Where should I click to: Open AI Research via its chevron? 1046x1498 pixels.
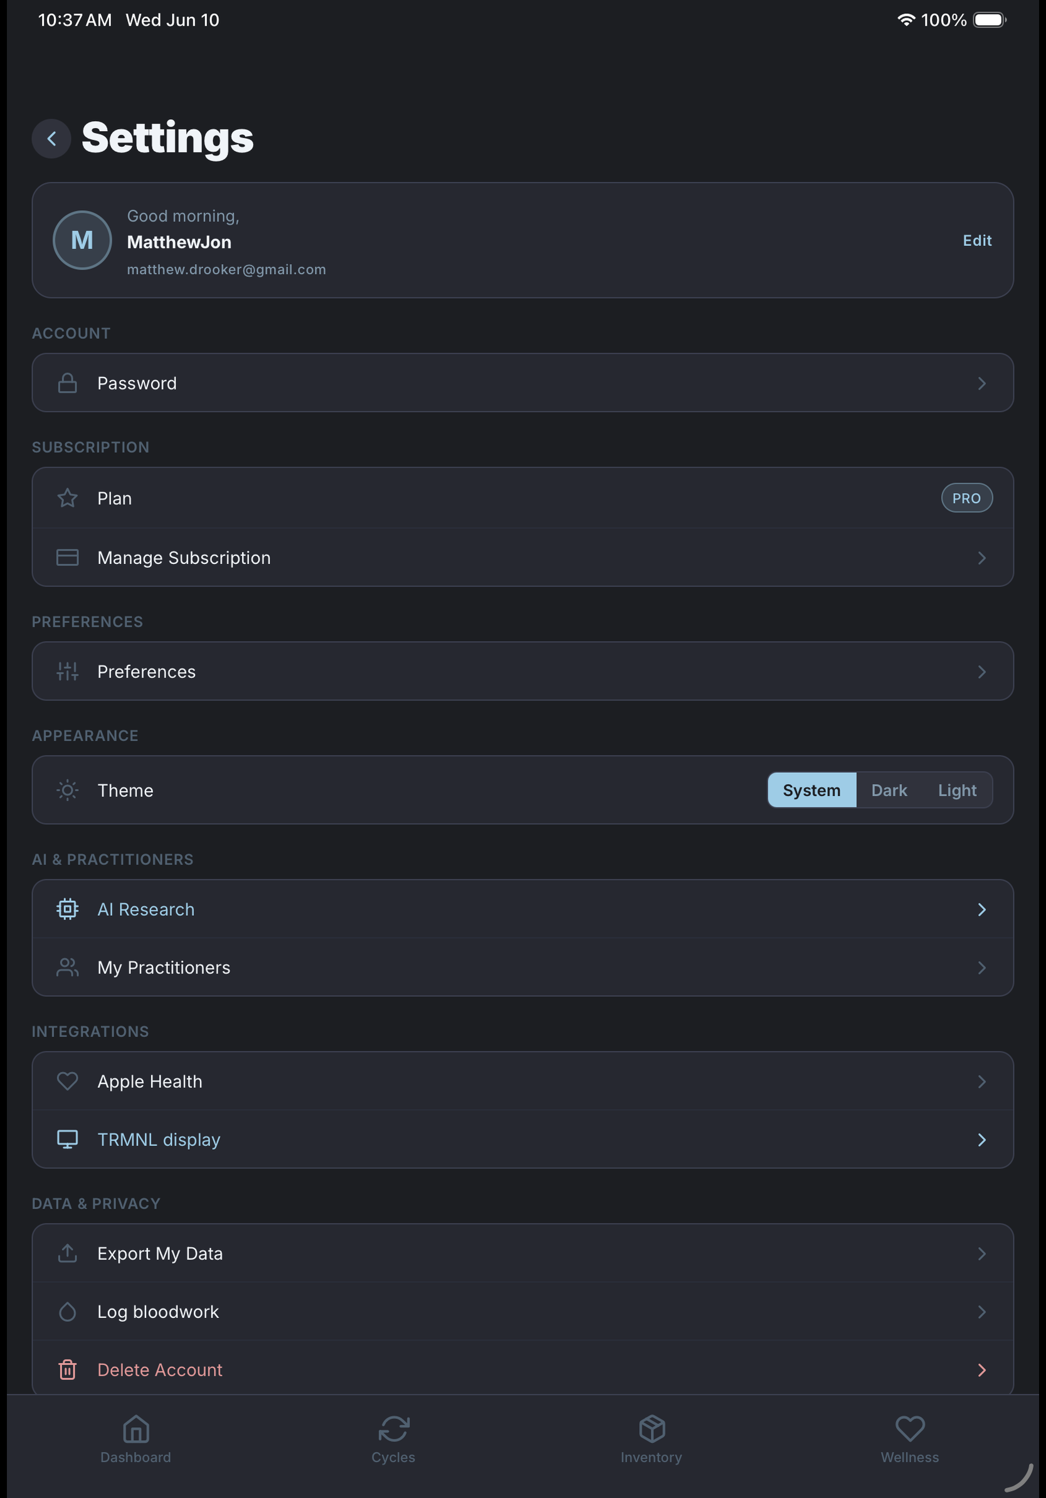pos(981,909)
